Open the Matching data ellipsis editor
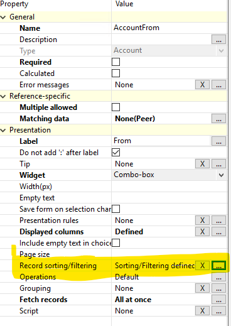The image size is (231, 326). click(x=218, y=119)
